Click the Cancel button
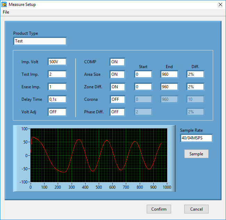Viewport: 226px width, 220px height. pos(196,209)
